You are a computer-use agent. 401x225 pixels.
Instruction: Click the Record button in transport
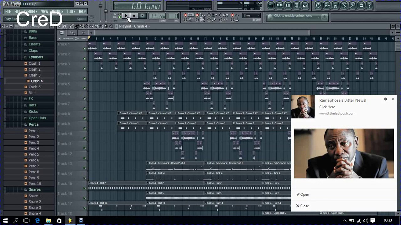coord(142,16)
